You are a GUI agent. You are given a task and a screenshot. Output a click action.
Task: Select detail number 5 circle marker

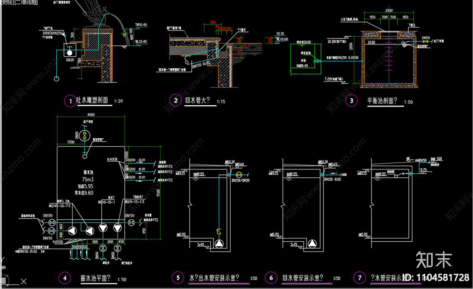[x=178, y=278]
